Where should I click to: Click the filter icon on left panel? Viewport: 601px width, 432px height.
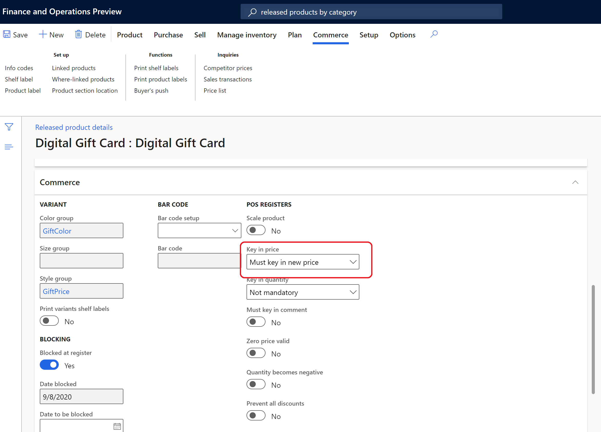click(9, 127)
